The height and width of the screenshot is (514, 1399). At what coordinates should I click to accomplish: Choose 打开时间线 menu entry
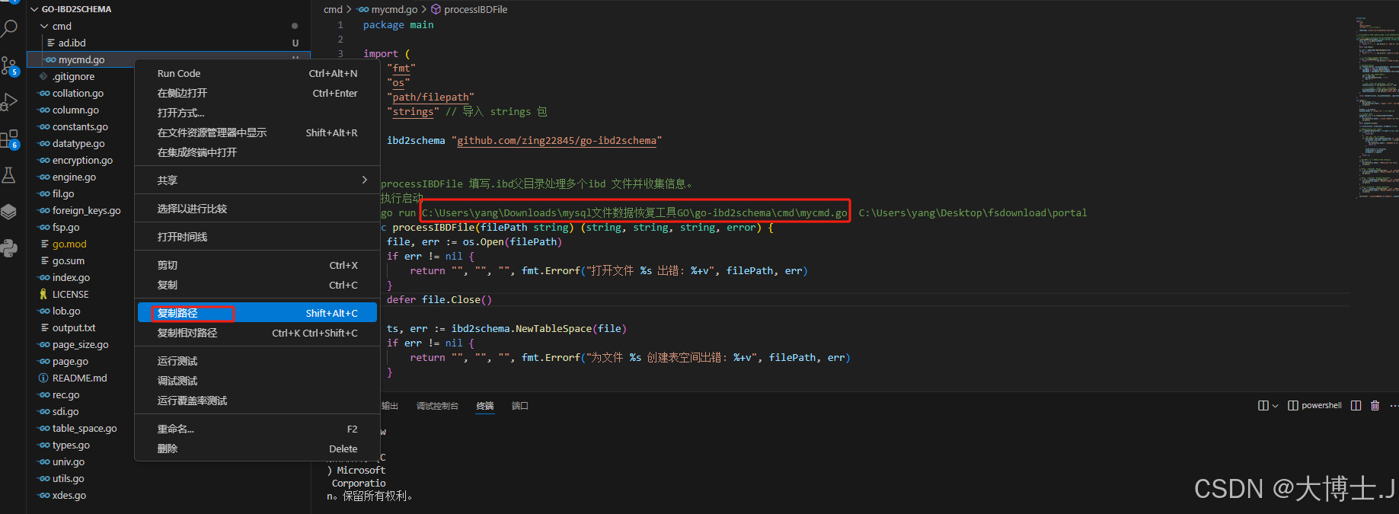257,237
